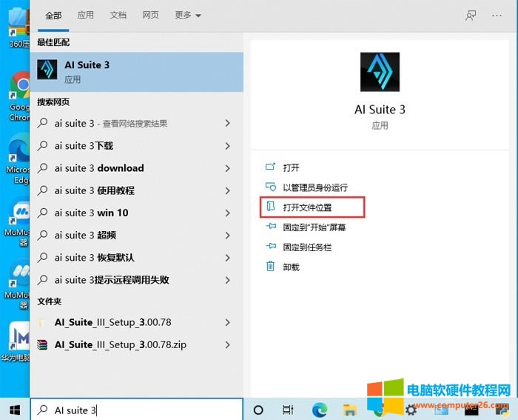518x420 pixels.
Task: Click the run-as-admin shield icon
Action: (271, 187)
